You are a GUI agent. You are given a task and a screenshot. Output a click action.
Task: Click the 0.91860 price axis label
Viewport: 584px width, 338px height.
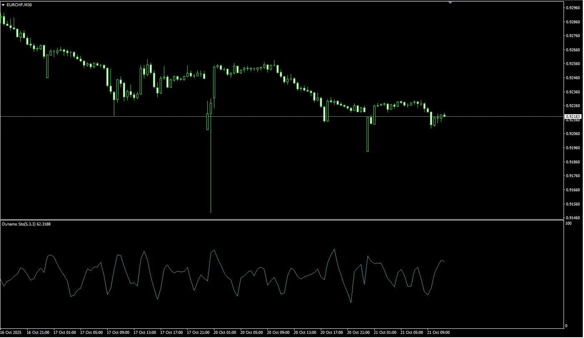point(573,162)
